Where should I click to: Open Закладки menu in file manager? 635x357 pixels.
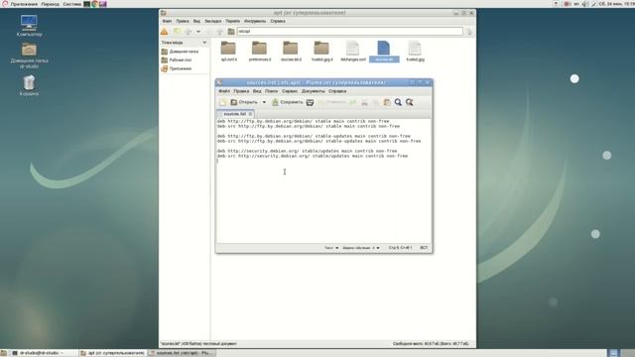[212, 21]
